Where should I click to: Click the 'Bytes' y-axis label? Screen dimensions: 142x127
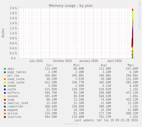[3, 33]
